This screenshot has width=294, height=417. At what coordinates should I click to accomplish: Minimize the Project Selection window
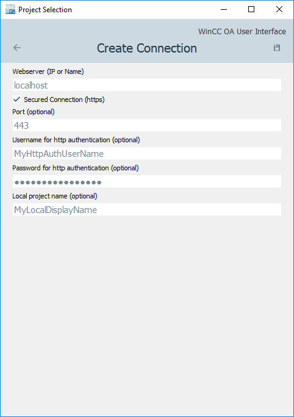[x=224, y=10]
